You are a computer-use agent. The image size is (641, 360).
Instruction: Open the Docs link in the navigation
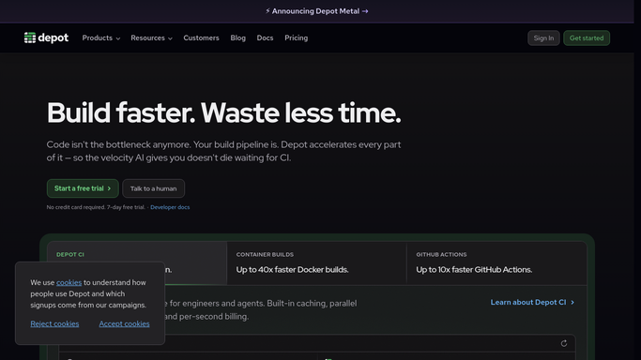(x=265, y=37)
